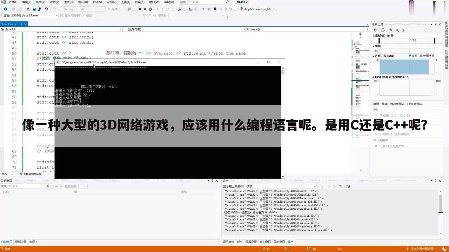Click the split editor plus icon
This screenshot has width=449, height=252.
360,34
